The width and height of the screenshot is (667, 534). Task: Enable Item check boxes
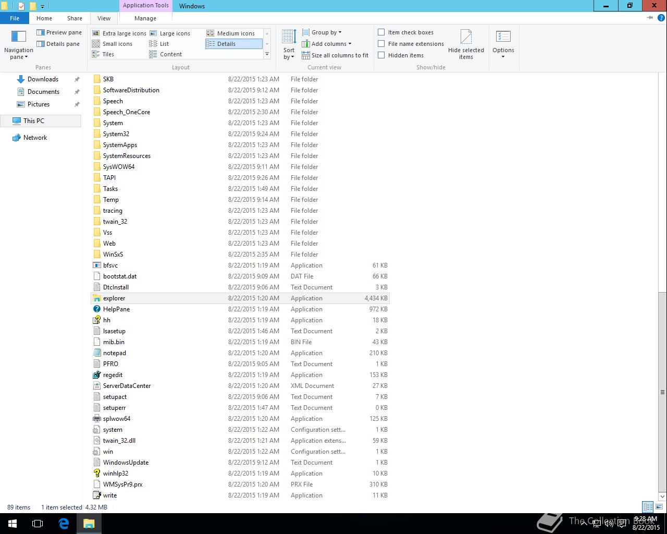tap(381, 32)
